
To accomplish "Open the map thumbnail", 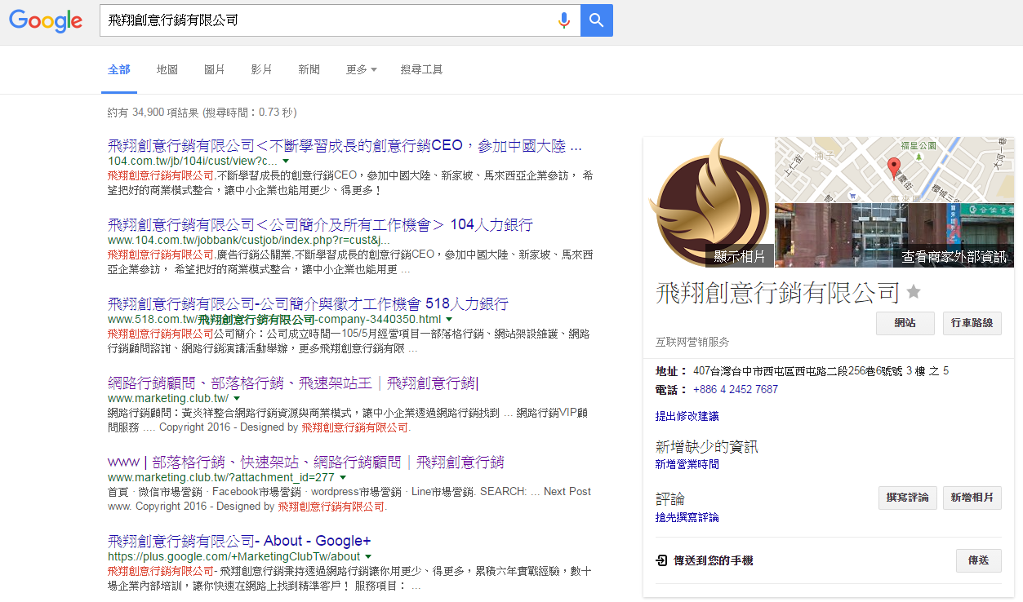I will point(895,169).
